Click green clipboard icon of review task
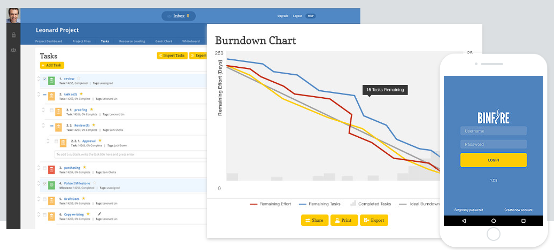 tap(51, 81)
